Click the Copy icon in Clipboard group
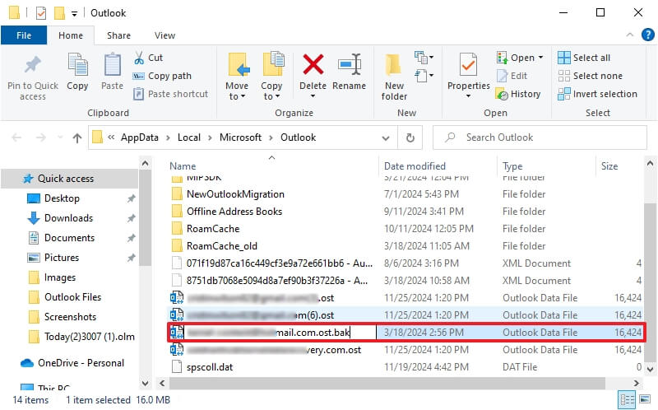Screen dimensions: 658x410 [77, 66]
